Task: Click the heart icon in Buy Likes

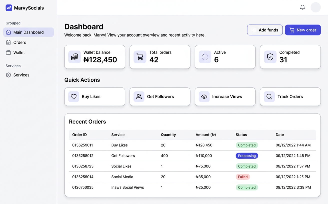Action: (74, 97)
